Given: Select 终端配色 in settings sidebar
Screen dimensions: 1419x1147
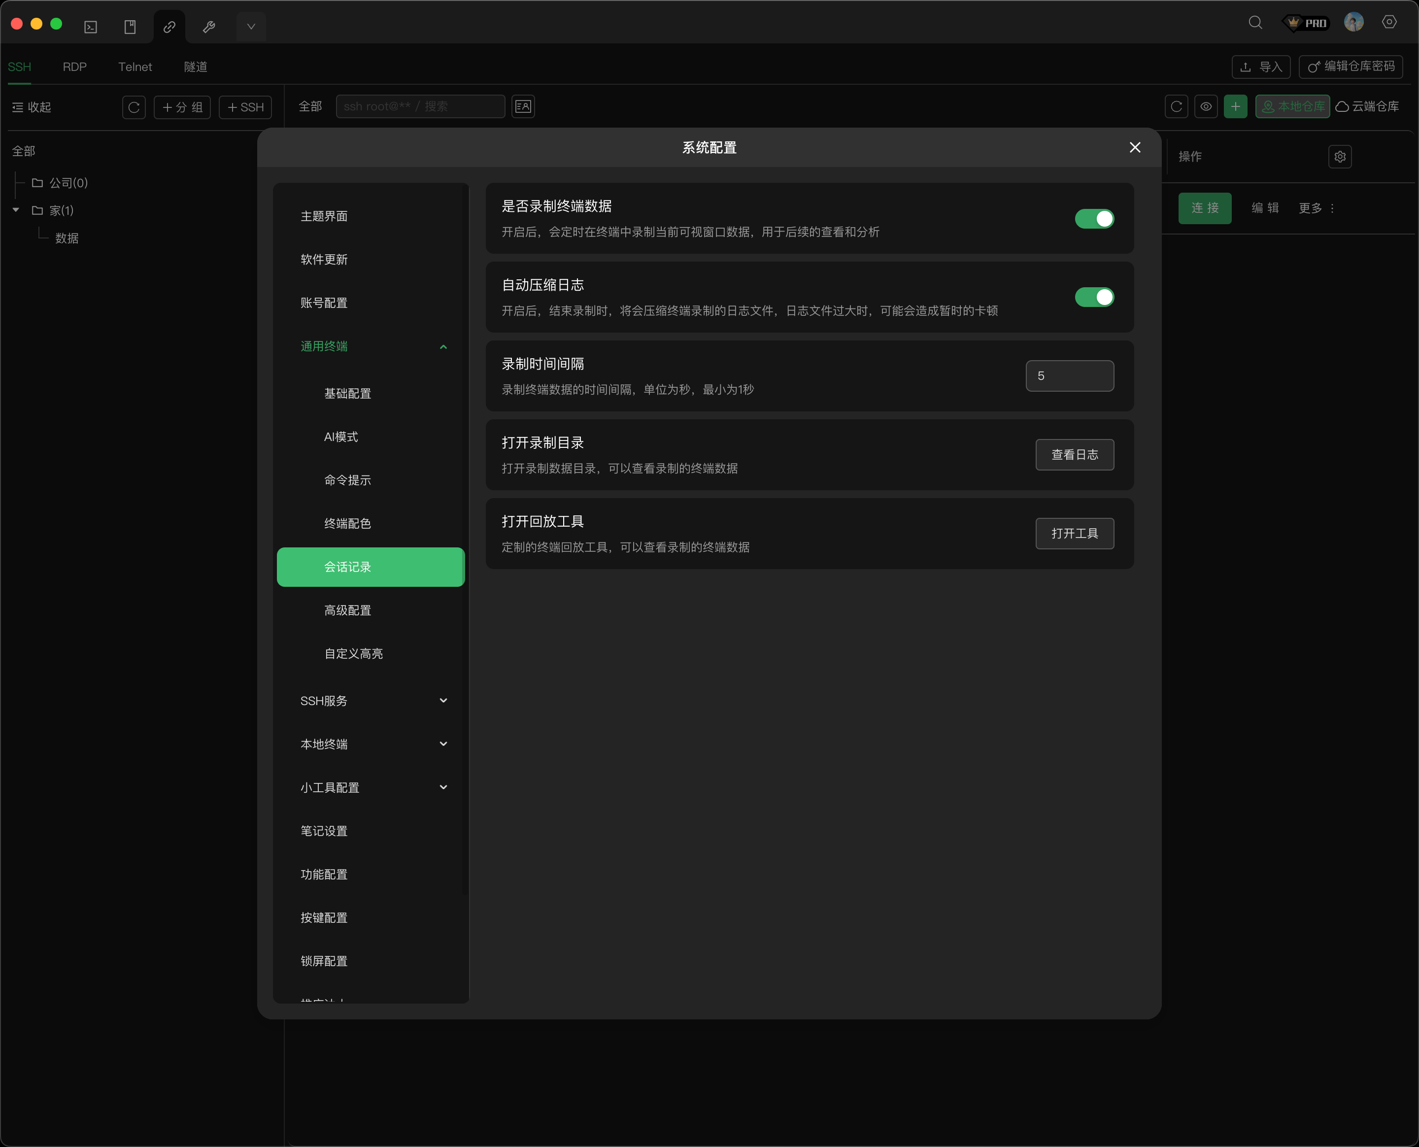Looking at the screenshot, I should coord(347,523).
